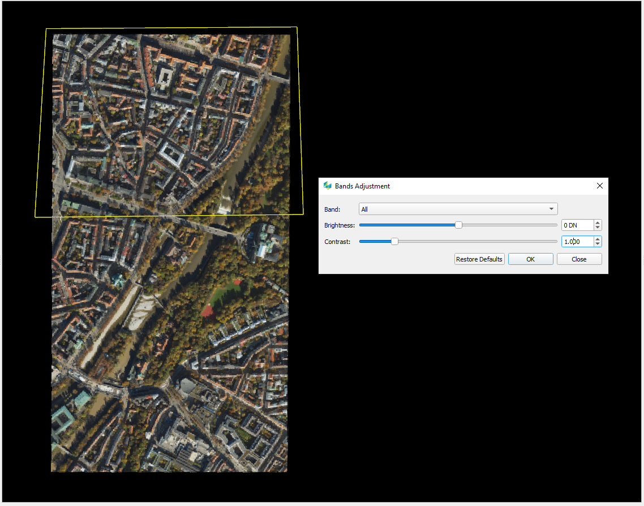Focus the Brightness value field showing 0 DN
Screen dimensions: 644x506
(x=577, y=225)
